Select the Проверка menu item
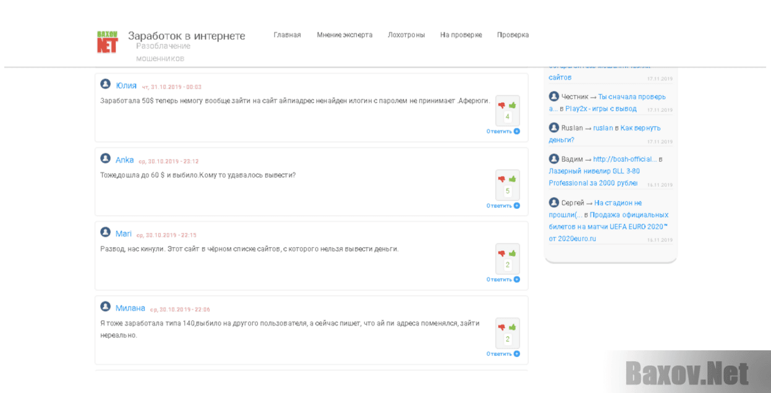This screenshot has width=771, height=393. (513, 35)
